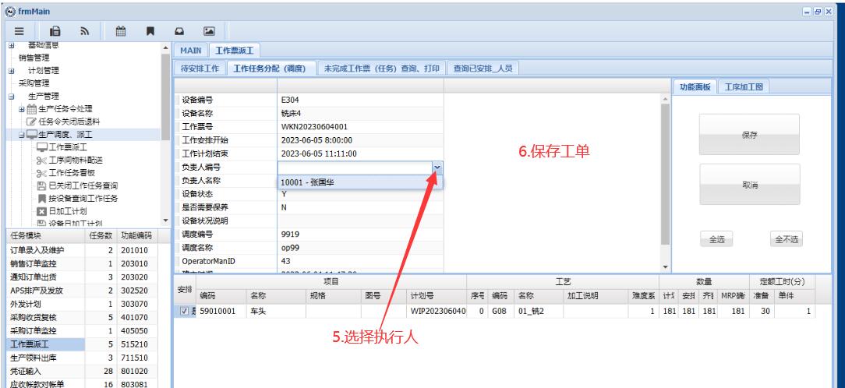
Task: Click the picture toolbar icon
Action: (x=209, y=31)
